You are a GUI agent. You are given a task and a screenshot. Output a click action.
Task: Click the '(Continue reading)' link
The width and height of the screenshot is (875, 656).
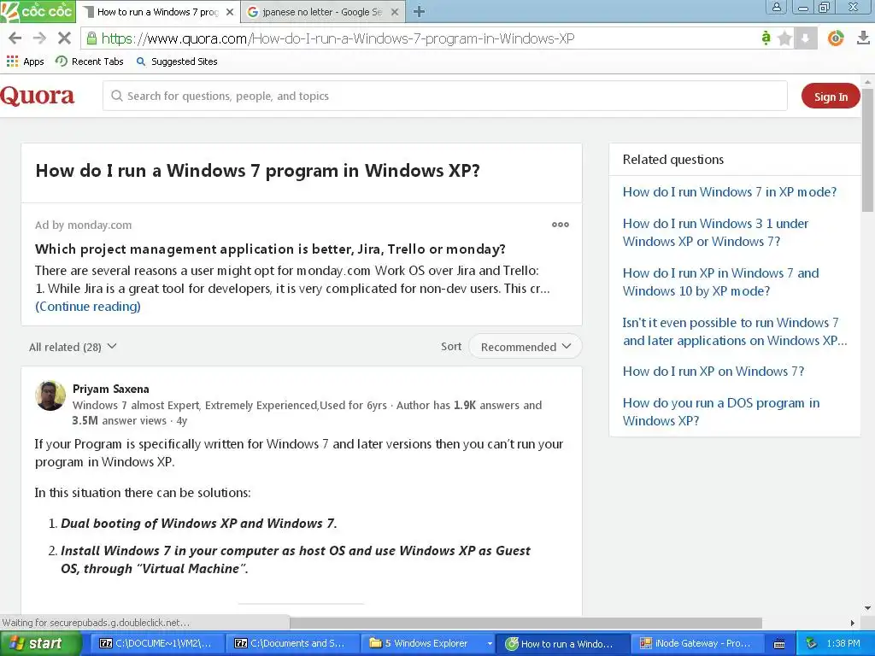click(88, 307)
